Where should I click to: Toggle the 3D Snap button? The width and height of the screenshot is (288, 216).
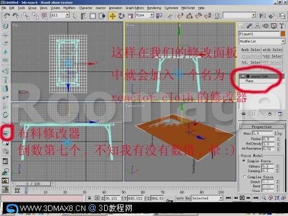pos(180,16)
